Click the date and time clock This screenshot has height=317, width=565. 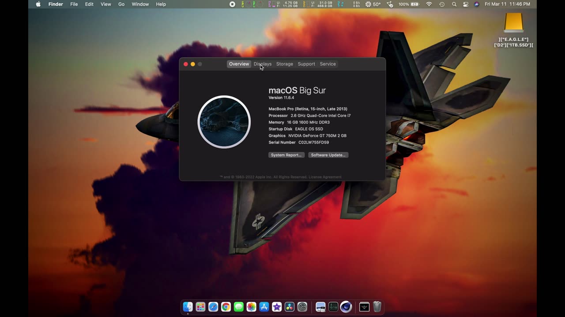point(507,4)
